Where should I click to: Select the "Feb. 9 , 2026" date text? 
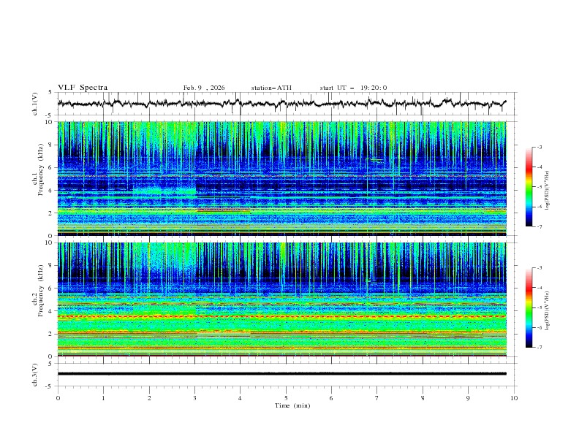coord(204,88)
